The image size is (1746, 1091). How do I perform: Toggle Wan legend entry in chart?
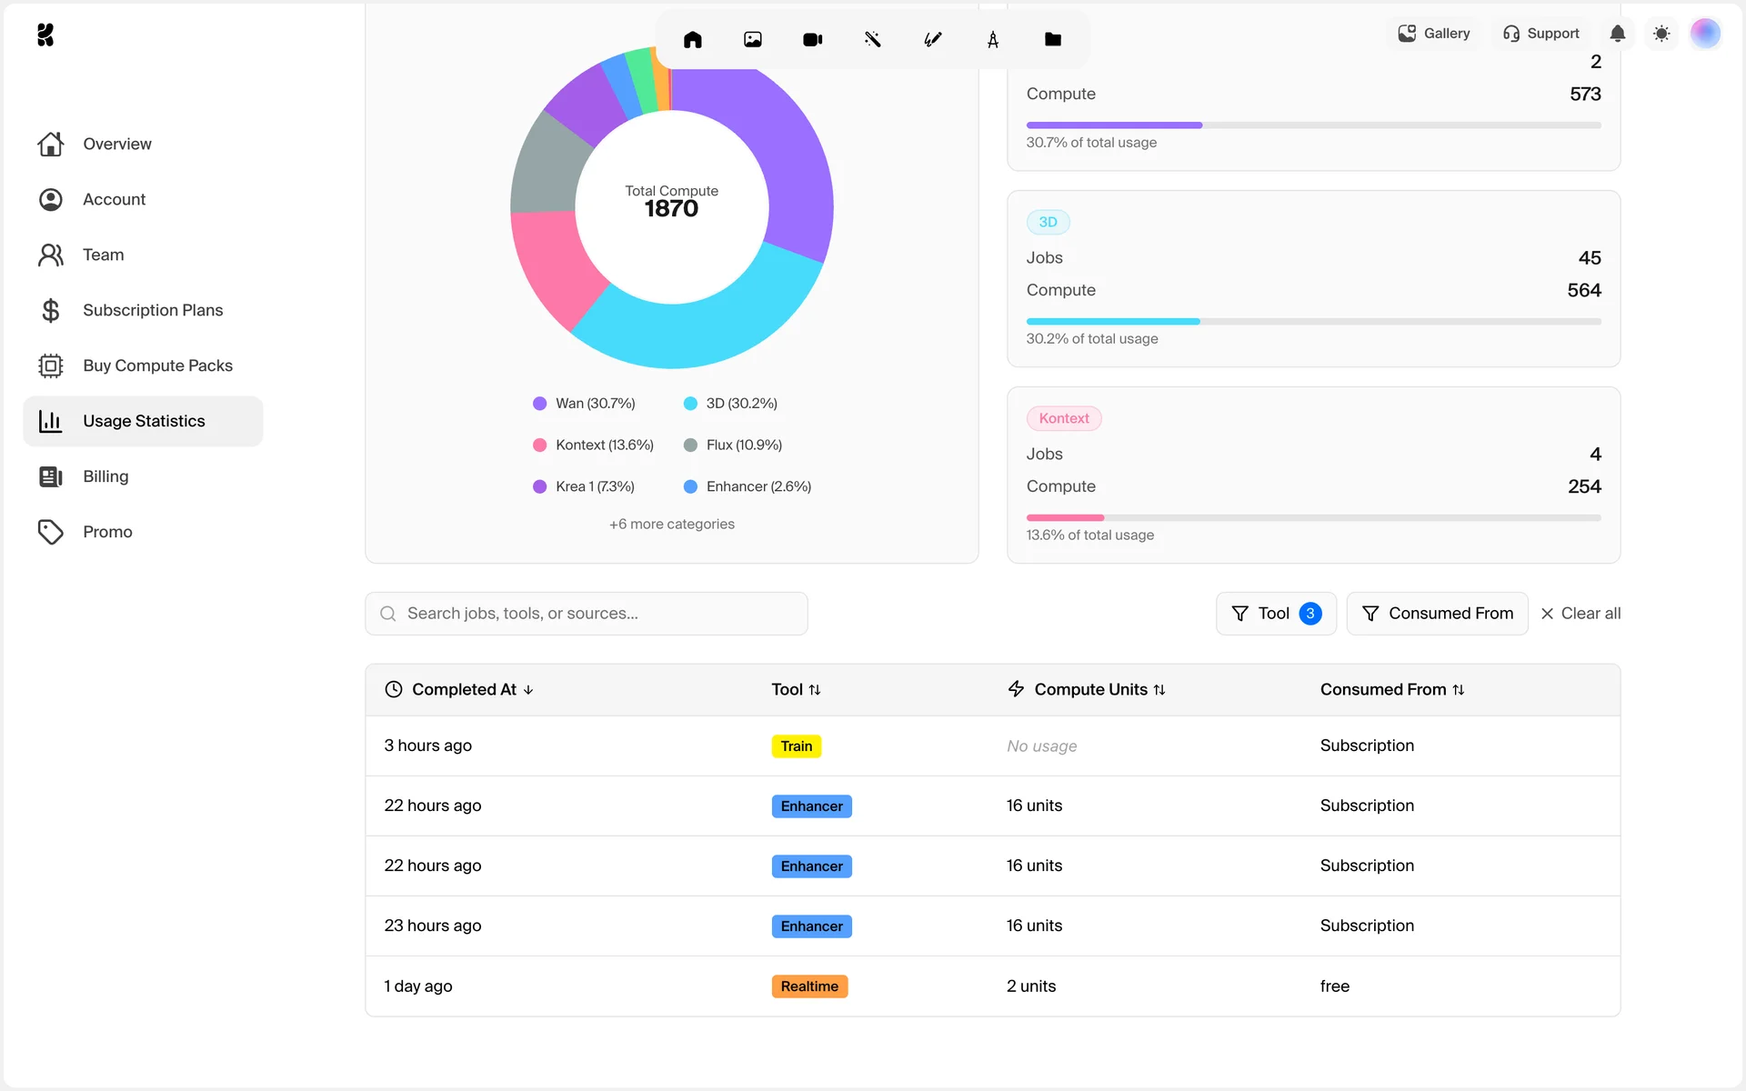pyautogui.click(x=585, y=404)
